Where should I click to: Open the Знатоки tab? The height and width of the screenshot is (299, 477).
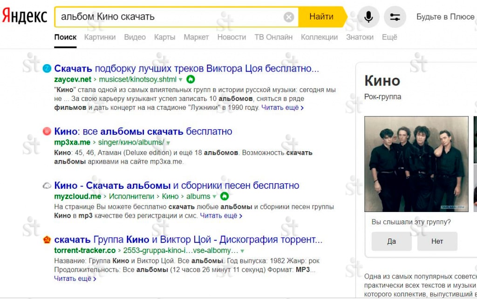point(360,37)
